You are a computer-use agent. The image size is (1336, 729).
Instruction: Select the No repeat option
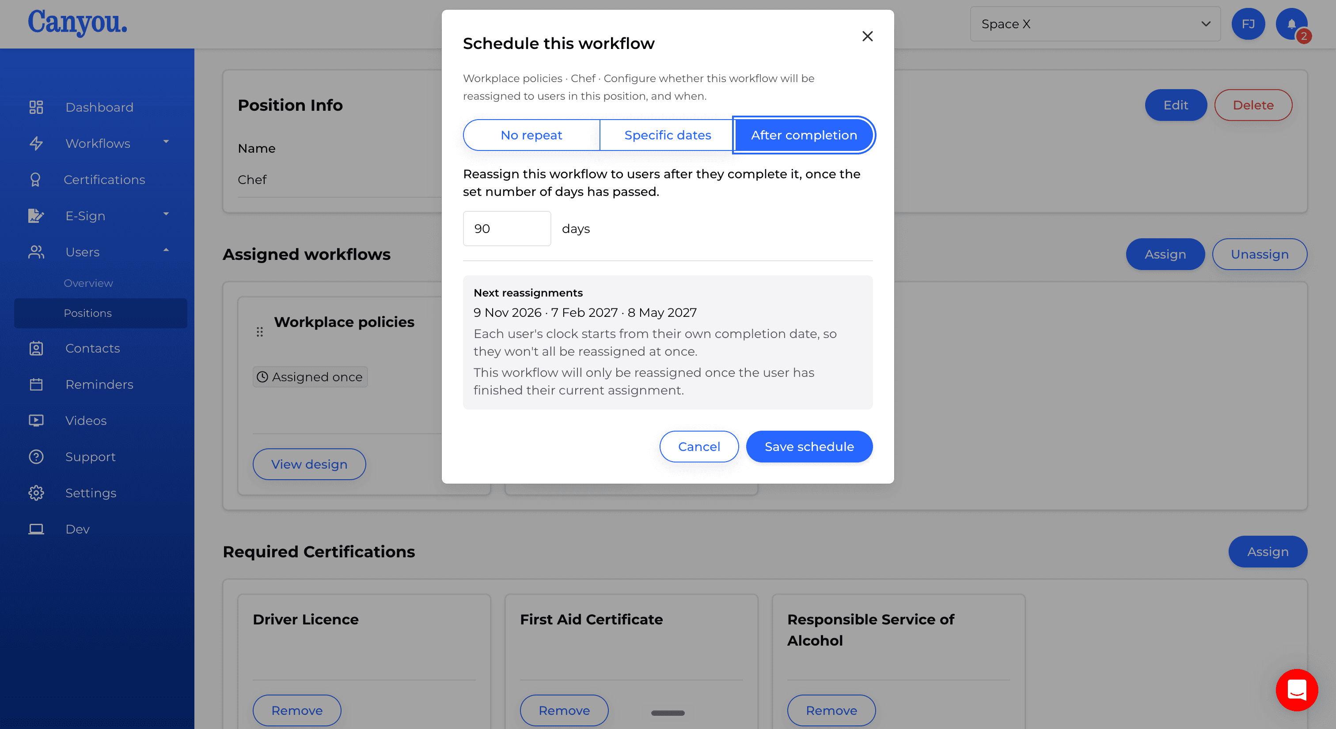pos(531,135)
